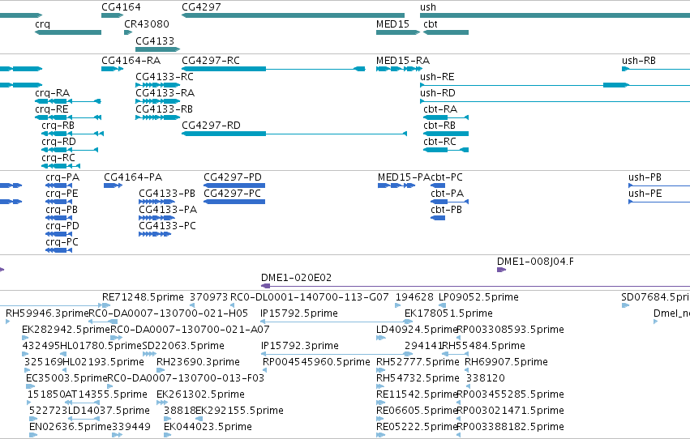Select EST RH59946.3prime
The height and width of the screenshot is (439, 690).
8,322
